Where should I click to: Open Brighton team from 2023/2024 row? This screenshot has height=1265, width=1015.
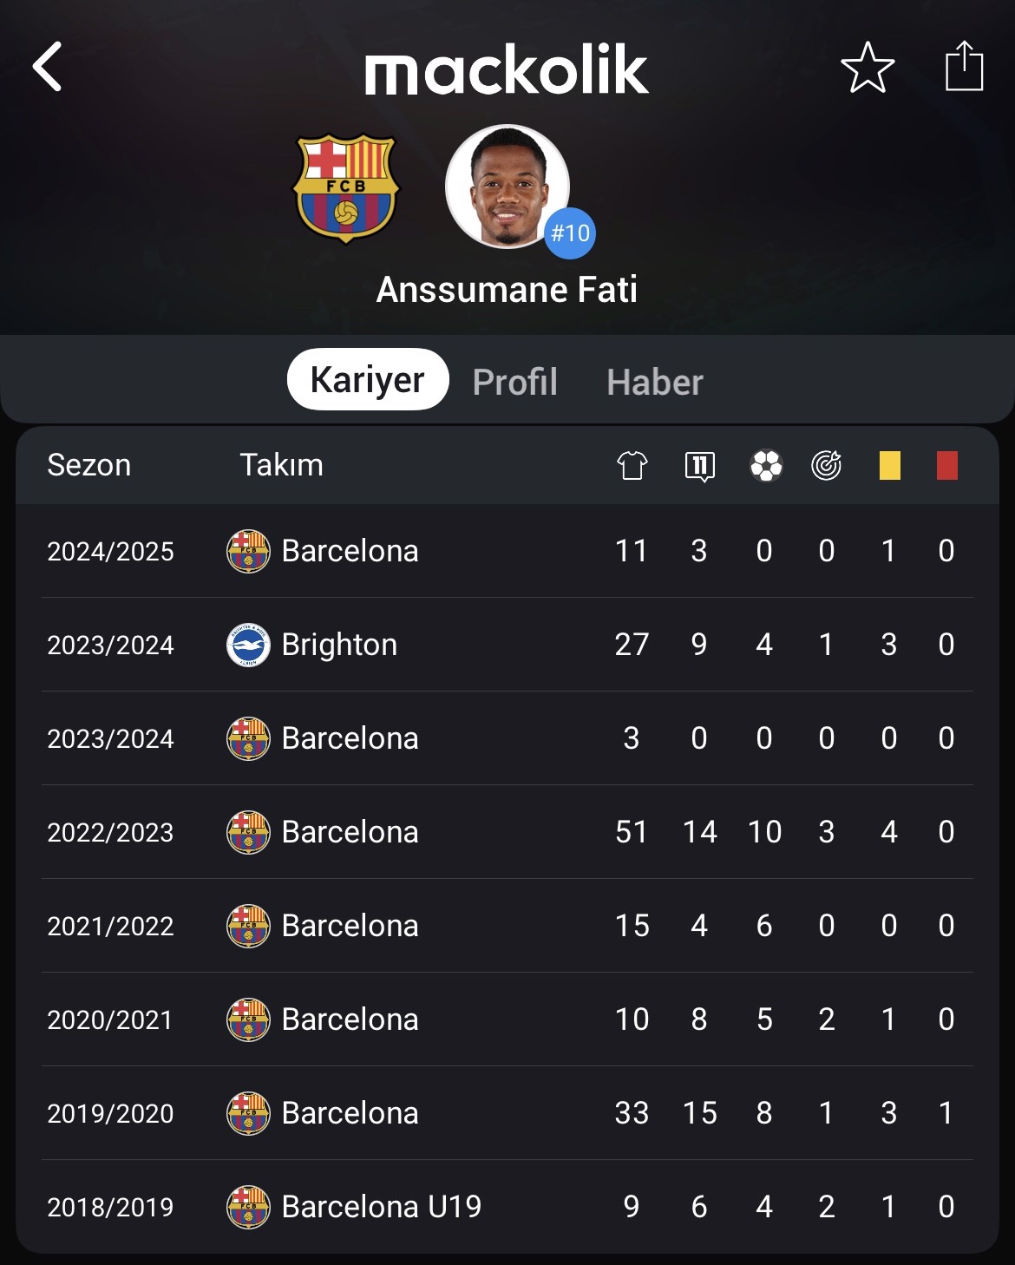[x=339, y=645]
